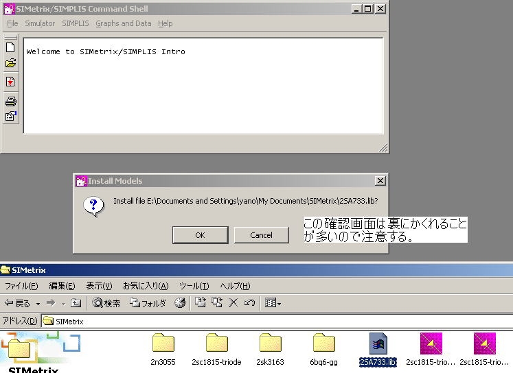
Task: Click Cancel in Install Models dialog
Action: click(262, 235)
